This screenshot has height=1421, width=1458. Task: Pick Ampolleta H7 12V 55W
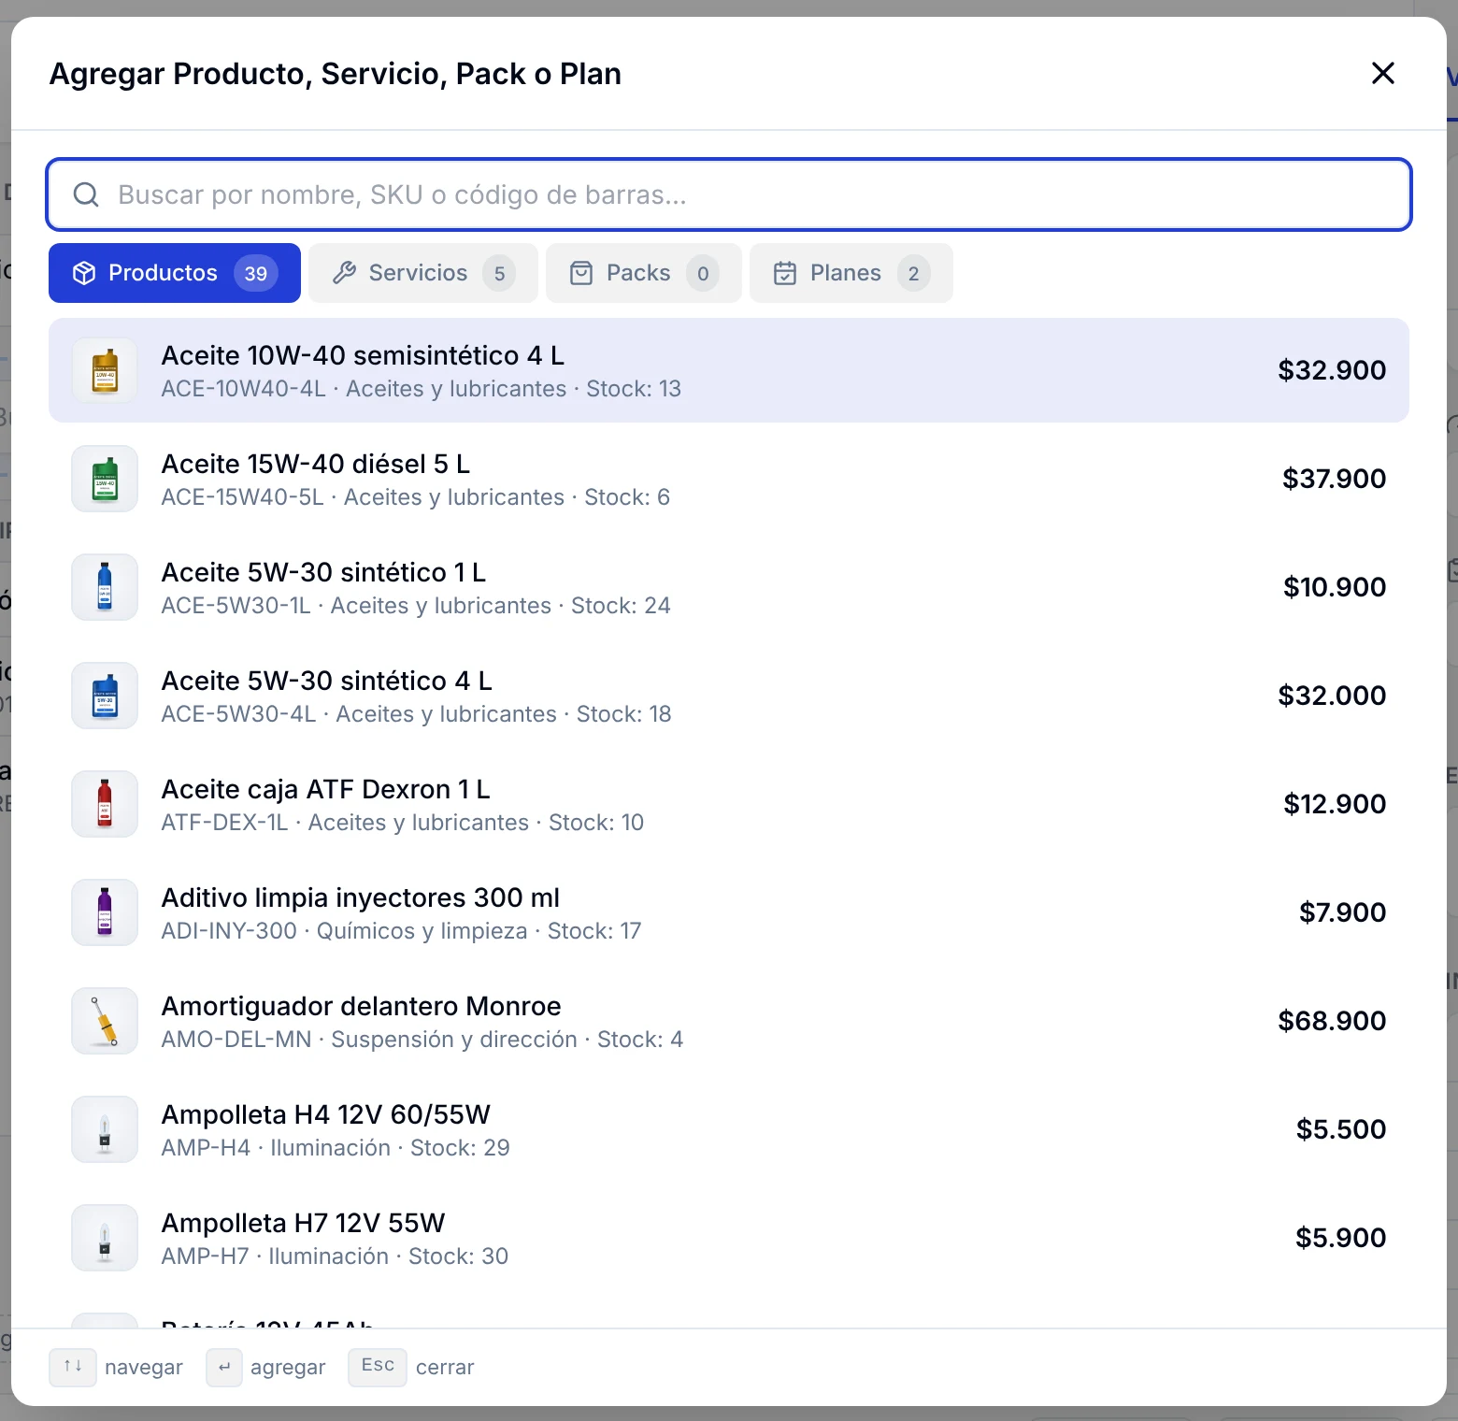[729, 1238]
